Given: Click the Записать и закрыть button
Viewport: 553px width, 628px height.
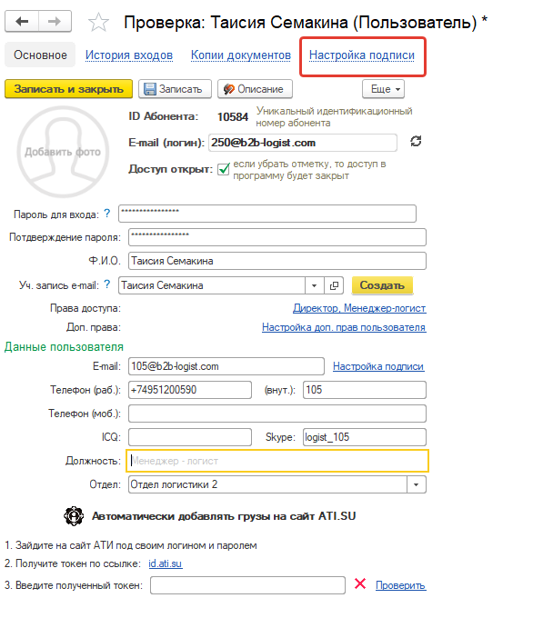Looking at the screenshot, I should point(68,89).
